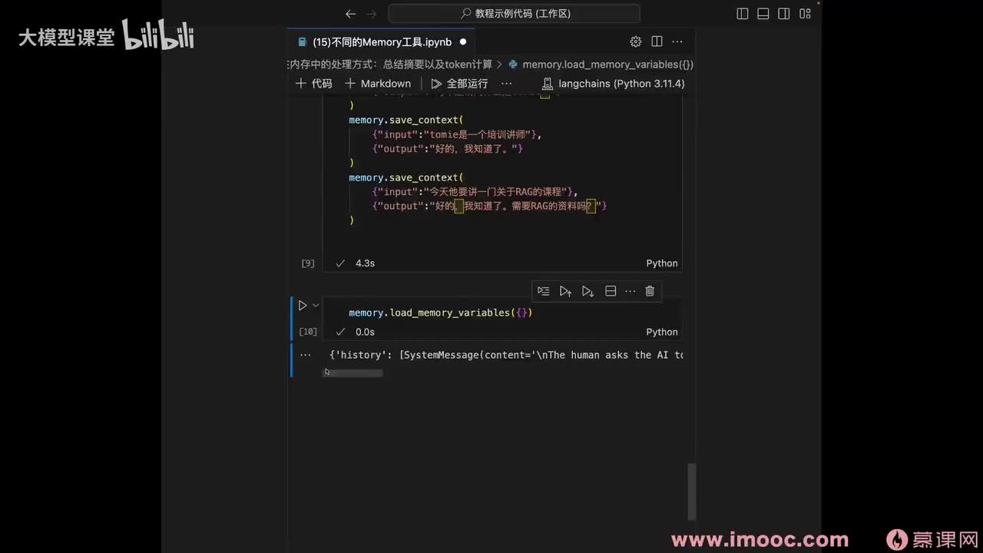The image size is (983, 553).
Task: Click the line with tomie是一个培训讲师
Action: pyautogui.click(x=457, y=134)
